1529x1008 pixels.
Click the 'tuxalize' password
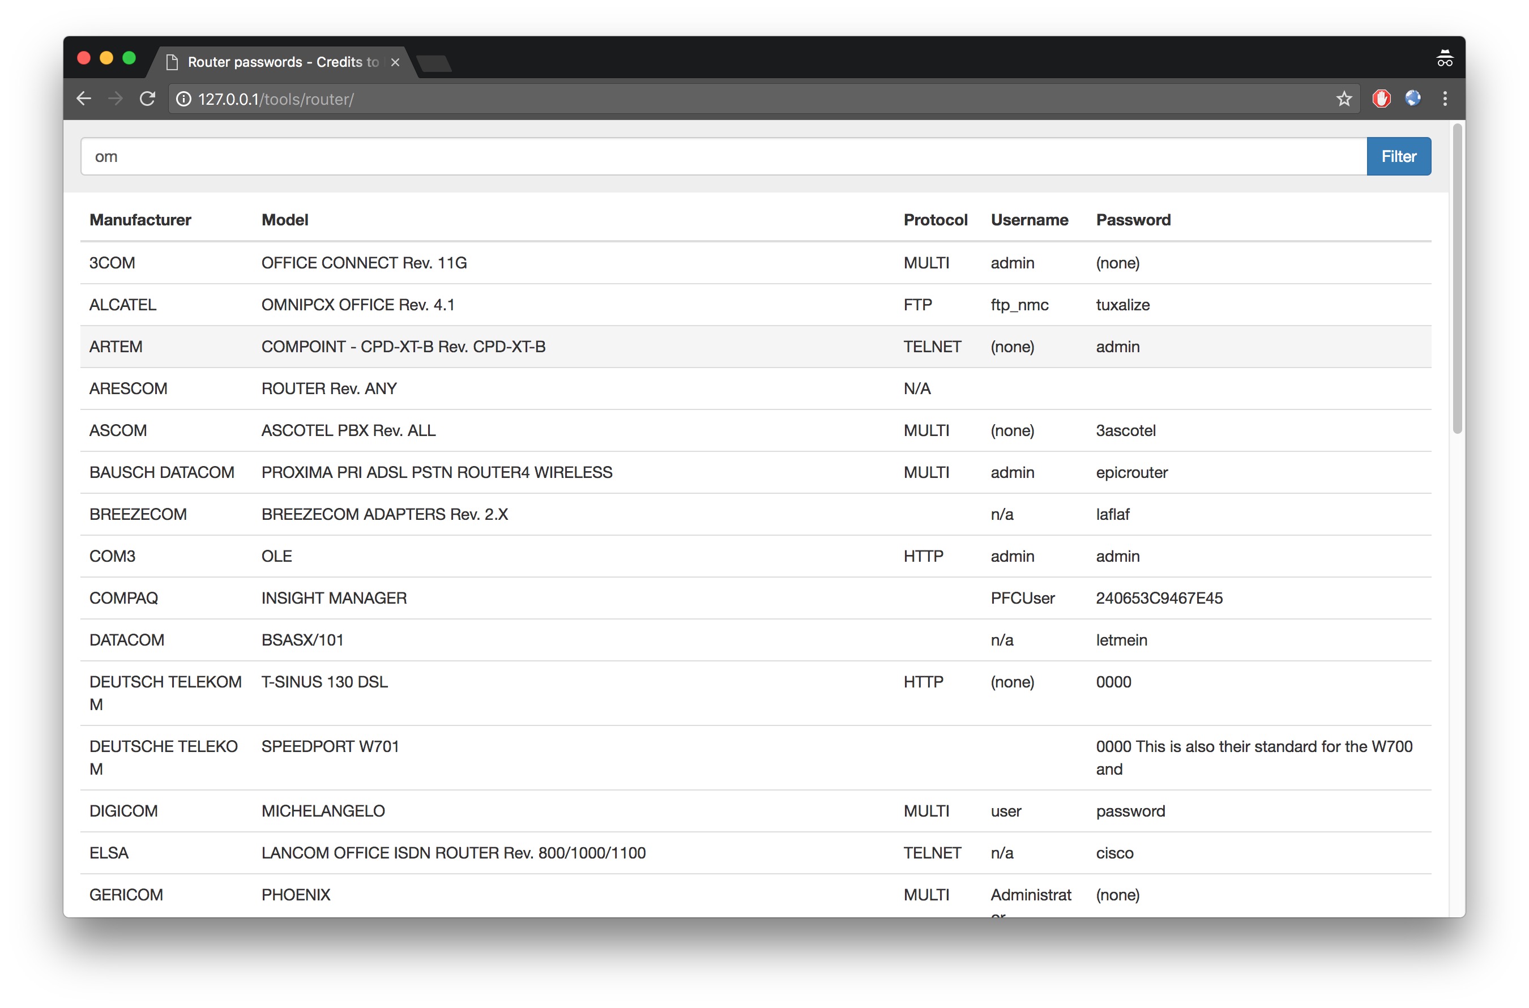click(x=1123, y=305)
